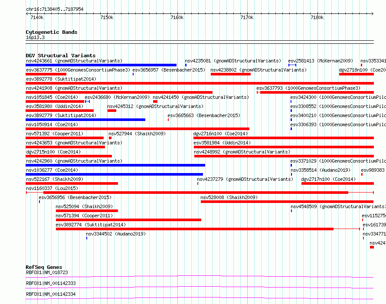
Task: Click esv3892774 Suktitipat2014 label
Action: [91, 225]
